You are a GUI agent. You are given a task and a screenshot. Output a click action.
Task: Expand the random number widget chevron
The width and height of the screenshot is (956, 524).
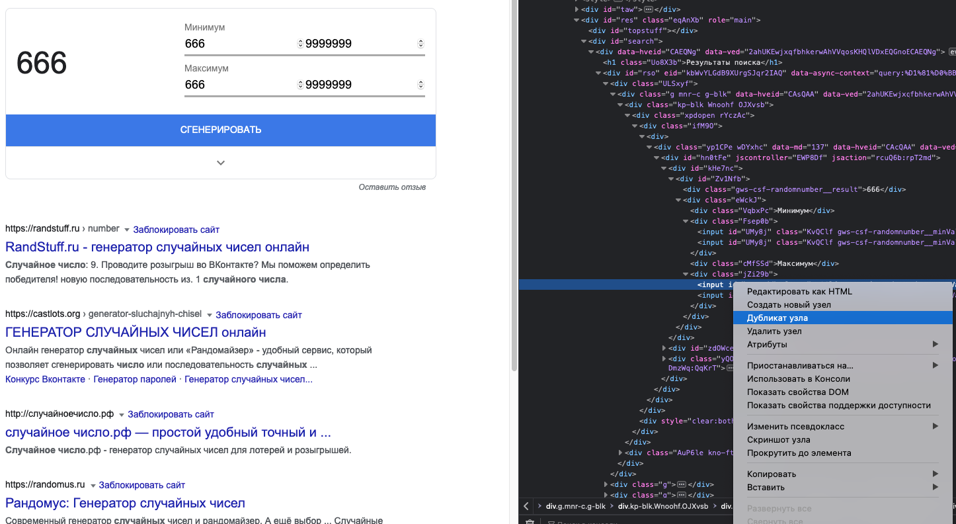coord(221,163)
